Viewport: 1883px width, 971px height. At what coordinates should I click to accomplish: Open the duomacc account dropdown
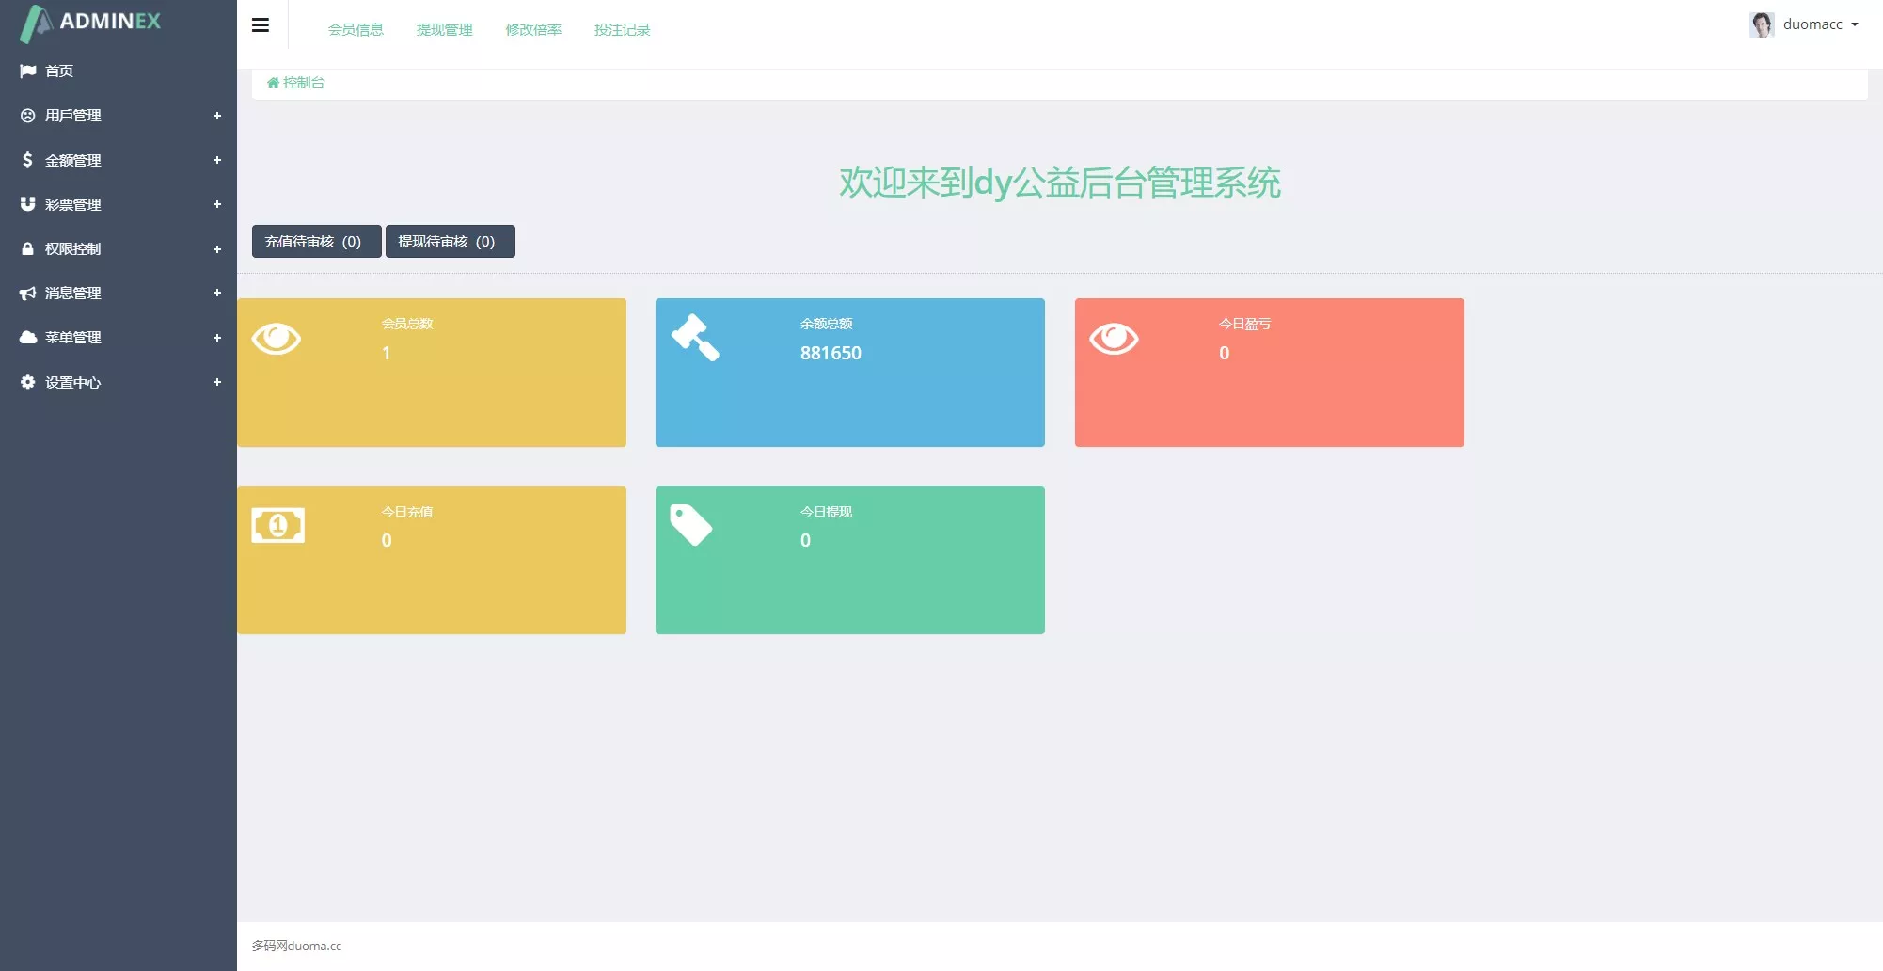click(1820, 24)
